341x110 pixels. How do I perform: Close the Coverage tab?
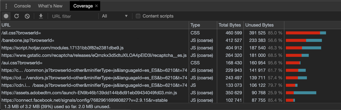[96, 6]
